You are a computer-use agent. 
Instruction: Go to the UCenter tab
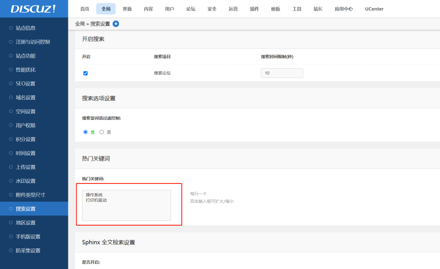374,9
